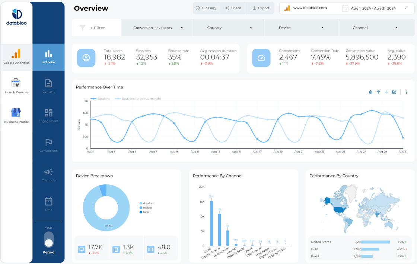417x264 pixels.
Task: Click the Total users value 18,982
Action: click(114, 57)
